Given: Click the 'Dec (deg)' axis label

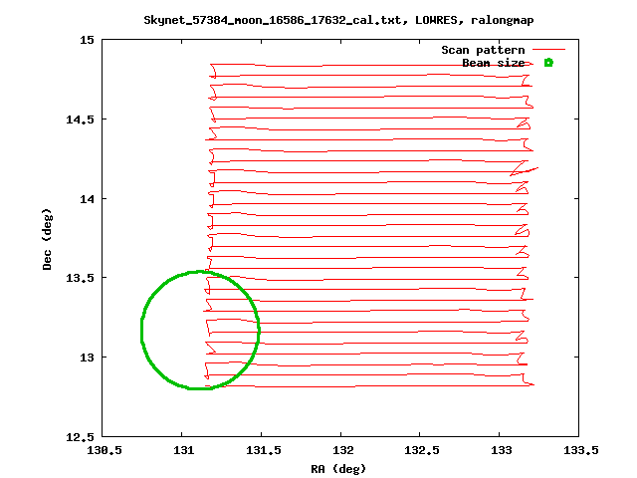Looking at the screenshot, I should [x=47, y=239].
